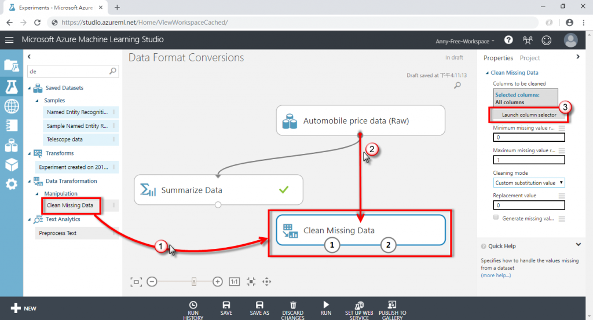The width and height of the screenshot is (593, 320).
Task: Select the Automobile price data (Raw) node
Action: 360,120
